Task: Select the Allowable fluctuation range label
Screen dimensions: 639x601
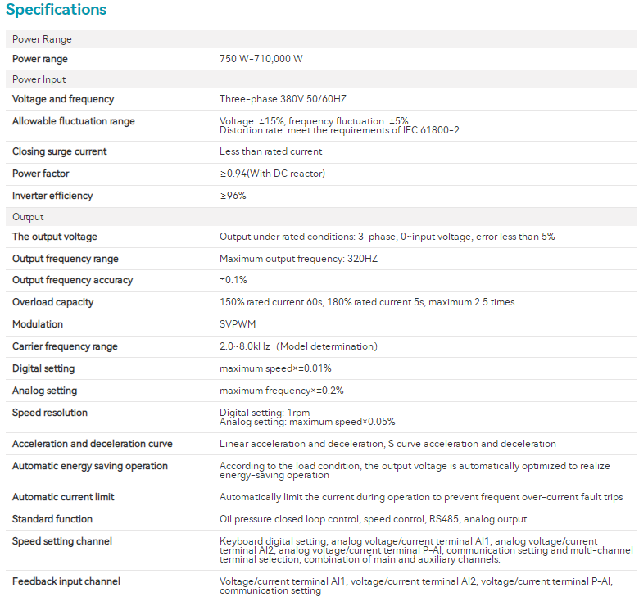Action: 74,121
